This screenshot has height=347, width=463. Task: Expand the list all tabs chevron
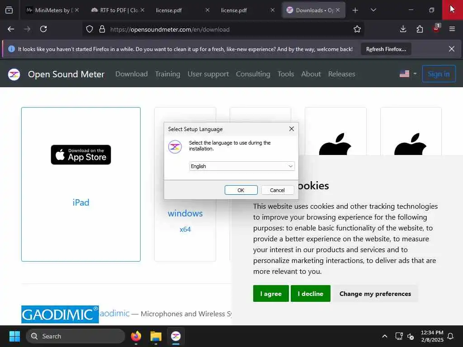pyautogui.click(x=373, y=10)
